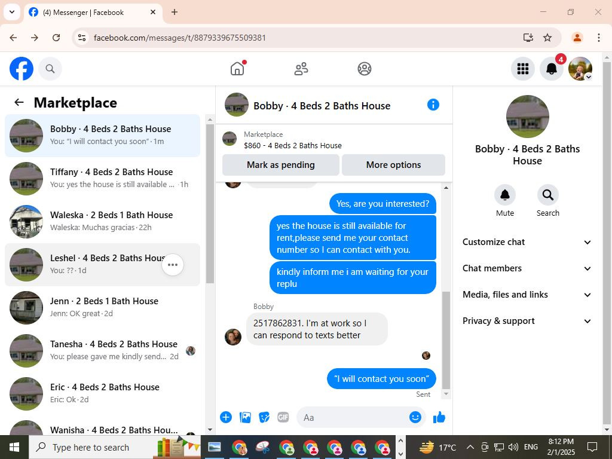Image resolution: width=612 pixels, height=459 pixels.
Task: Expand Media, files and links section
Action: coord(527,295)
